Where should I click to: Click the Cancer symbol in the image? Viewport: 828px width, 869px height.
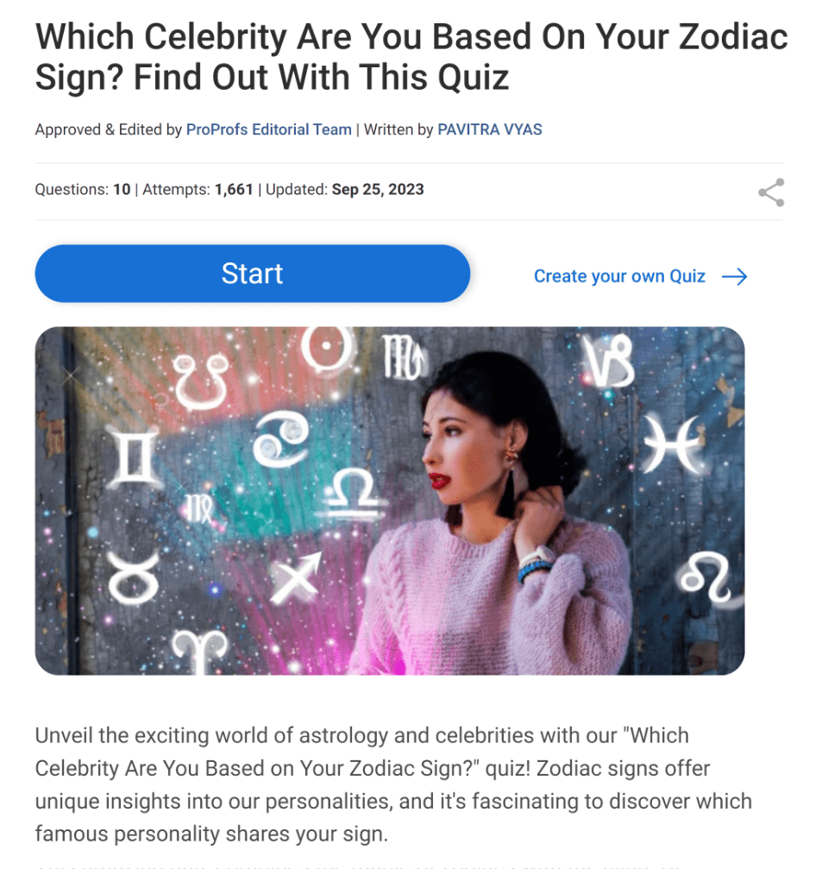point(282,438)
